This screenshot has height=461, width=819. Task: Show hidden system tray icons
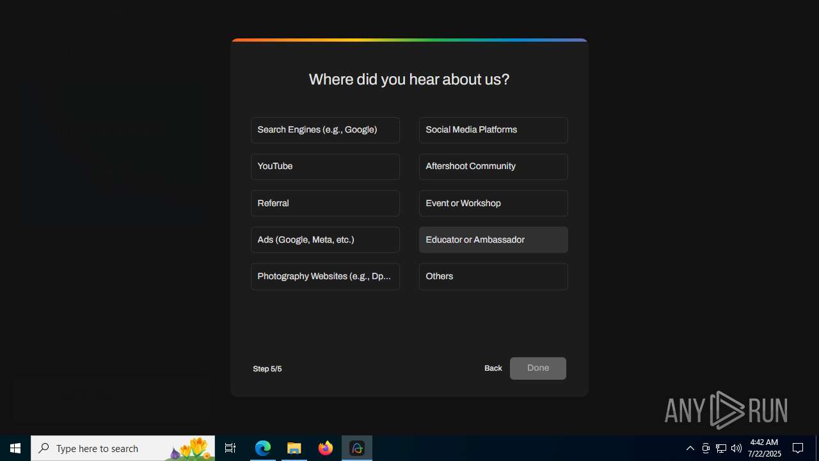tap(690, 448)
